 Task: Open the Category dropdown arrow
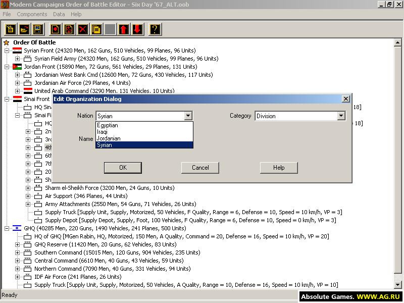click(x=341, y=116)
